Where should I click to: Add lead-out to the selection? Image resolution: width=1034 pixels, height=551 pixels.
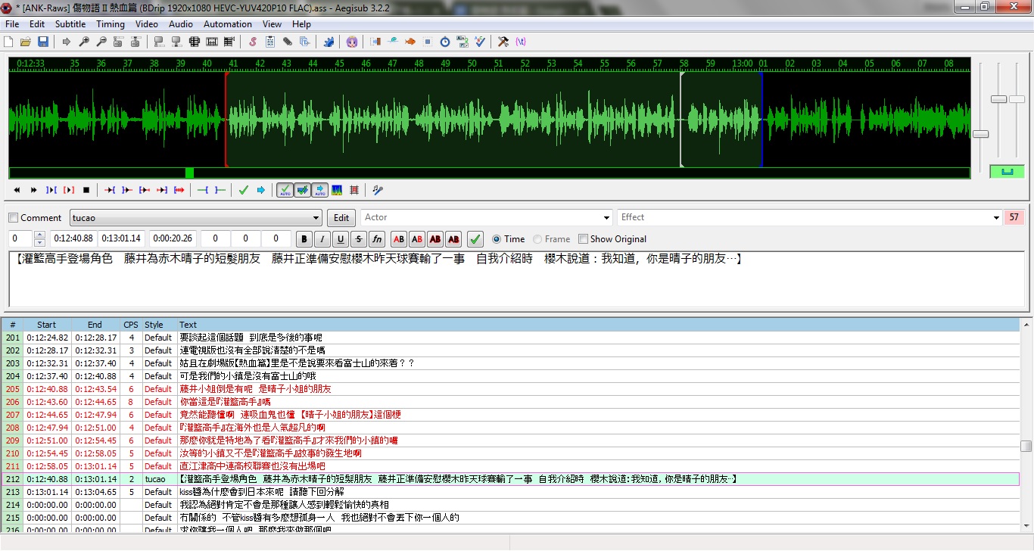tap(220, 190)
